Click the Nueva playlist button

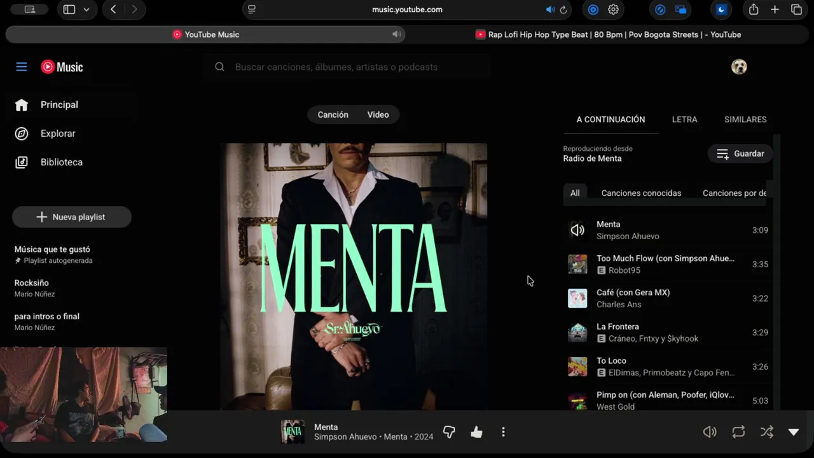click(x=72, y=217)
